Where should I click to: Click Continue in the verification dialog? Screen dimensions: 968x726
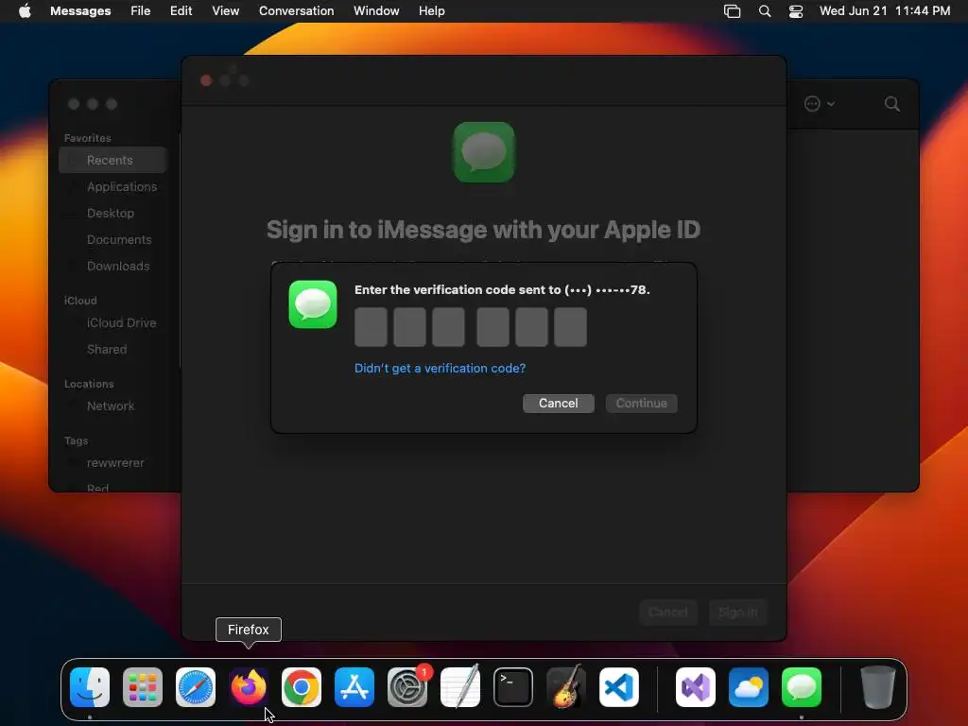point(642,403)
